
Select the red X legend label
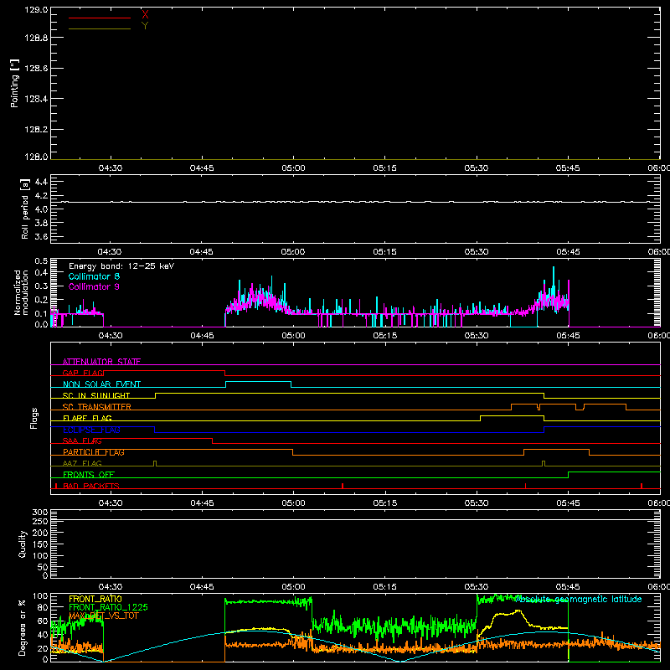(x=145, y=15)
